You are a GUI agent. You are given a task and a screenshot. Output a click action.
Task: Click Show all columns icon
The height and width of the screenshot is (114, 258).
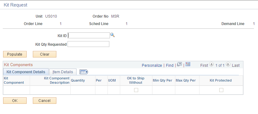[x=84, y=72]
